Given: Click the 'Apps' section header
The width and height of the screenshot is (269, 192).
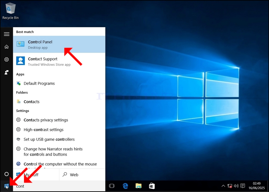Looking at the screenshot, I should [x=20, y=74].
